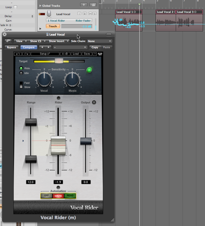The image size is (205, 226).
Task: Open the Show Insert dropdown
Action: pyautogui.click(x=58, y=41)
